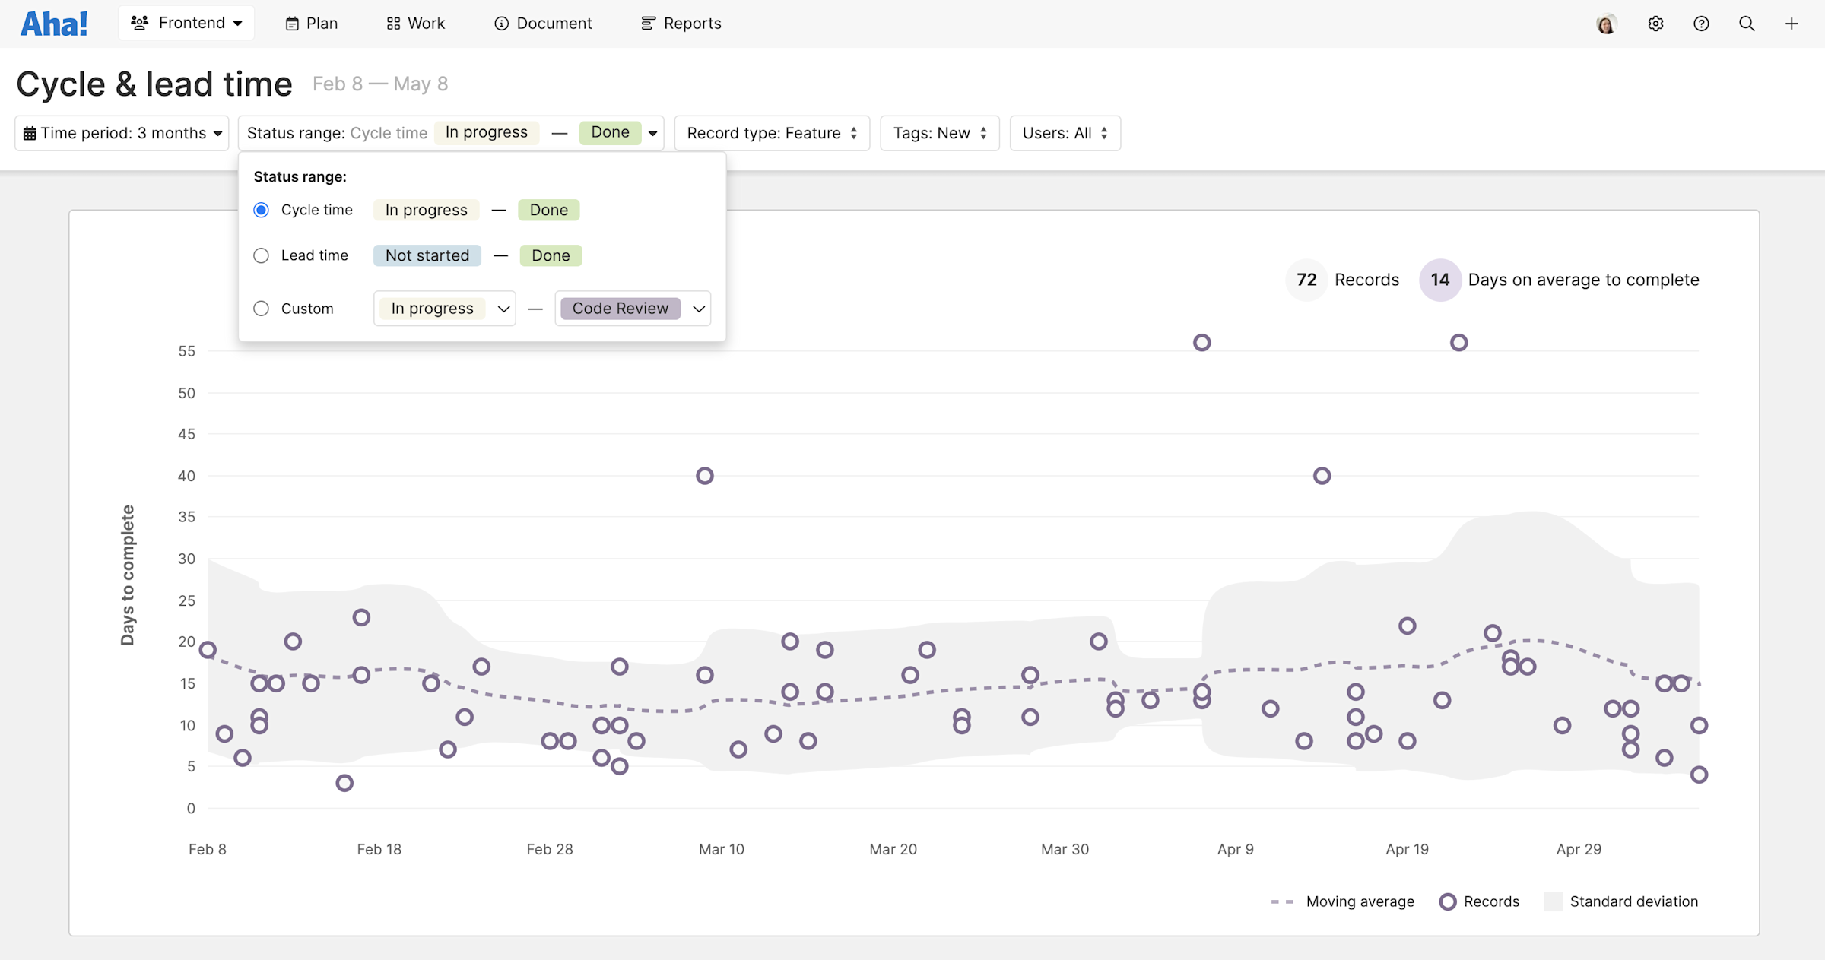
Task: Select the Lead time radio button
Action: (x=261, y=255)
